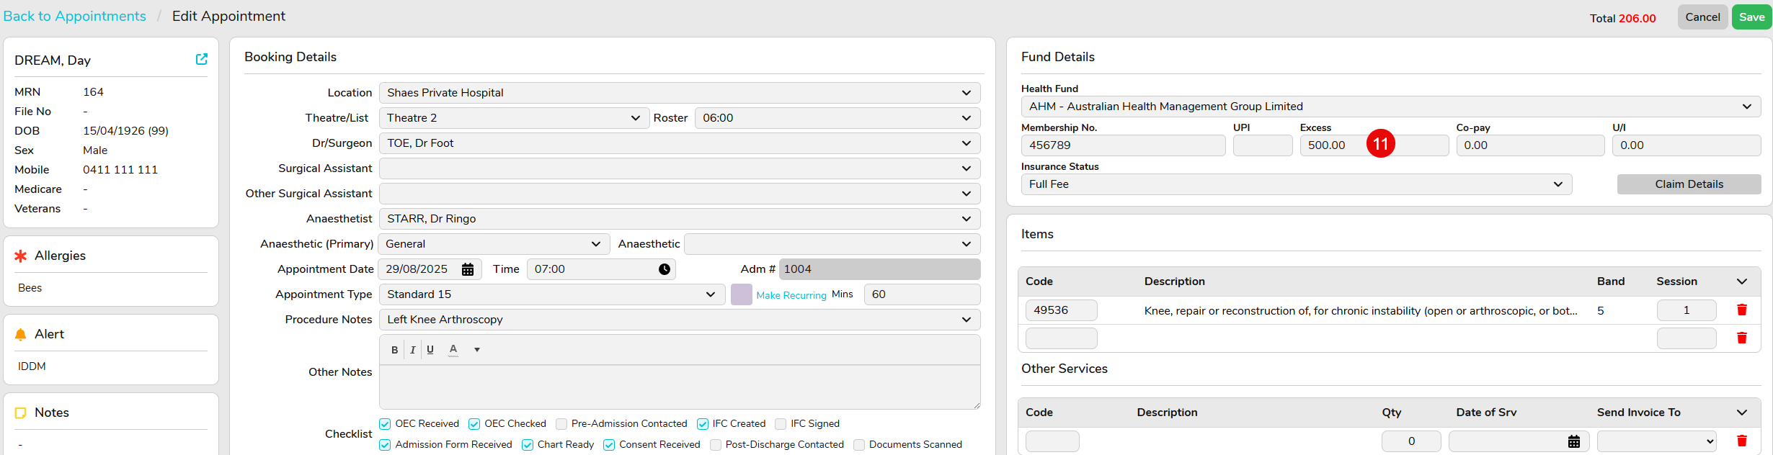Open the Appointment Date calendar picker

468,269
